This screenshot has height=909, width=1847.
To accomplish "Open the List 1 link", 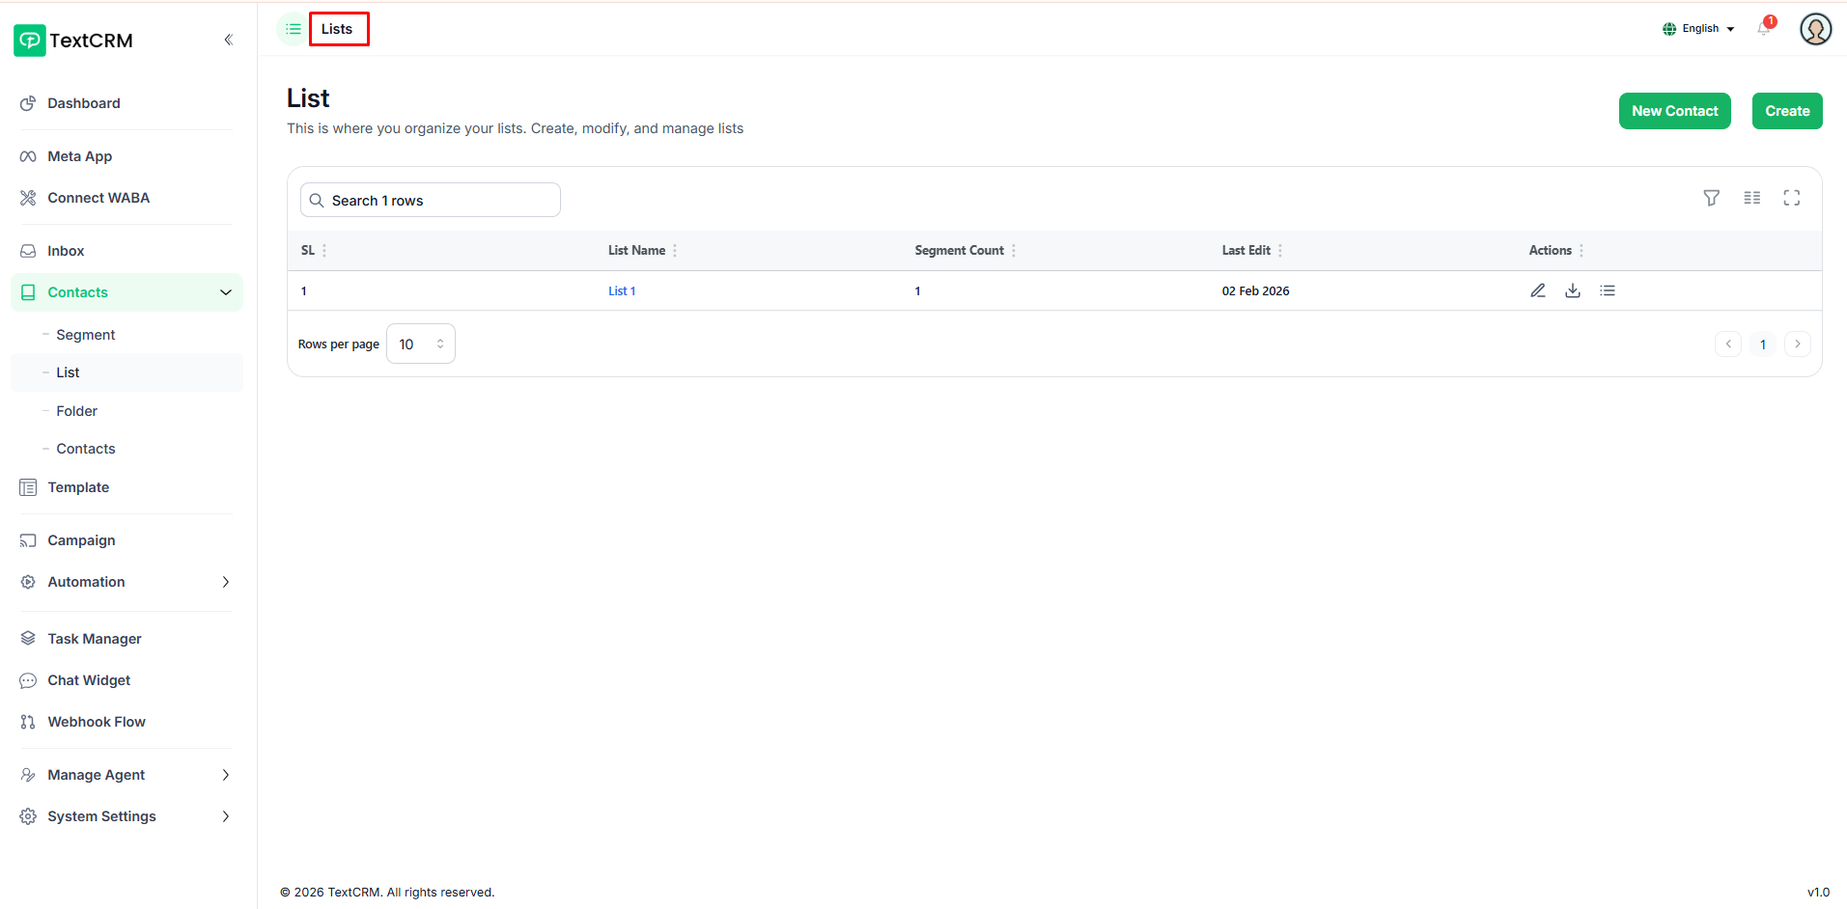I will pyautogui.click(x=622, y=291).
